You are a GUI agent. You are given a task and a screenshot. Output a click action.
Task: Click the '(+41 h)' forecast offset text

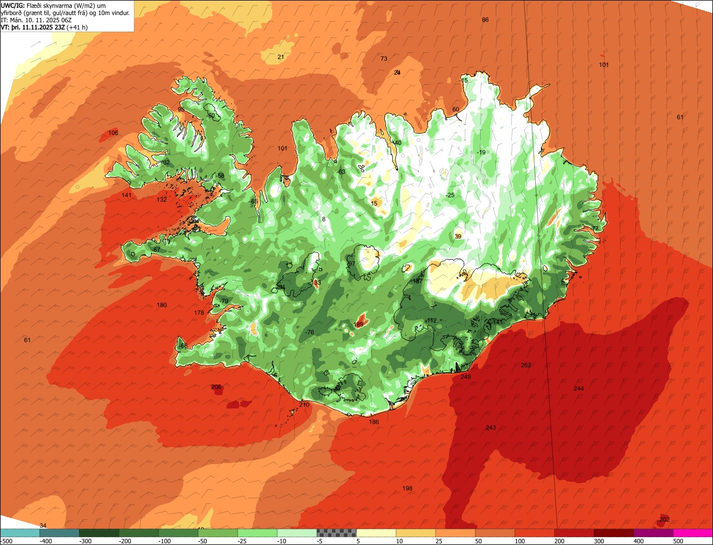point(77,27)
